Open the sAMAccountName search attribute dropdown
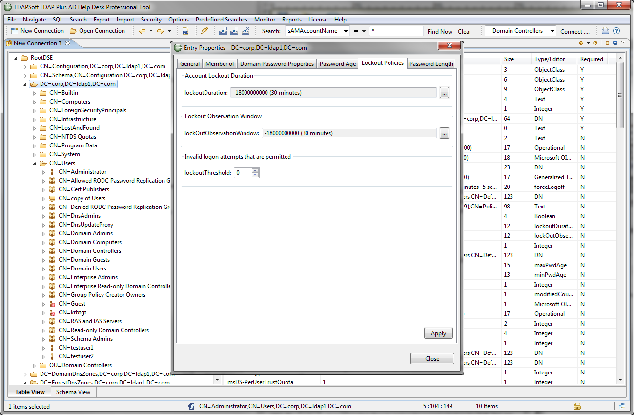 pos(346,31)
